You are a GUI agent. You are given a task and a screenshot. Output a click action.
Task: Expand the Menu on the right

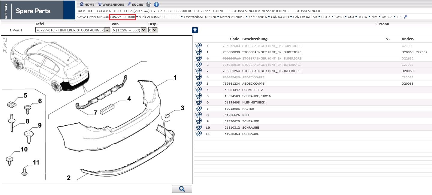[x=382, y=24]
